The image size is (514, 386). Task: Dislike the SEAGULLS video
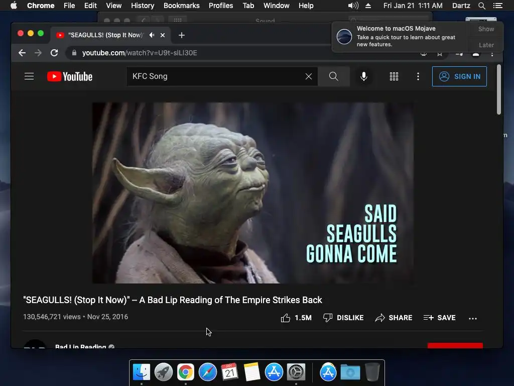[x=343, y=318]
